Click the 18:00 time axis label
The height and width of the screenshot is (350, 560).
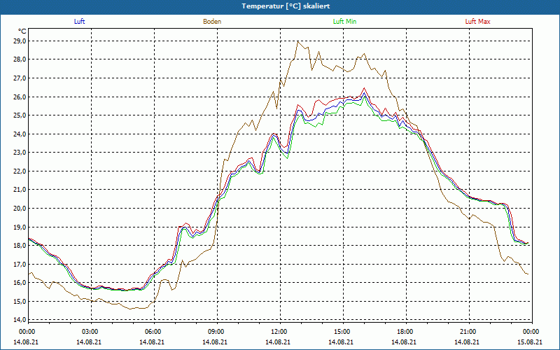[405, 332]
